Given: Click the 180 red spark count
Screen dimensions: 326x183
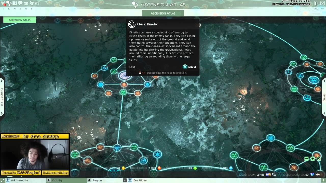Looking at the screenshot, I should (x=153, y=168).
